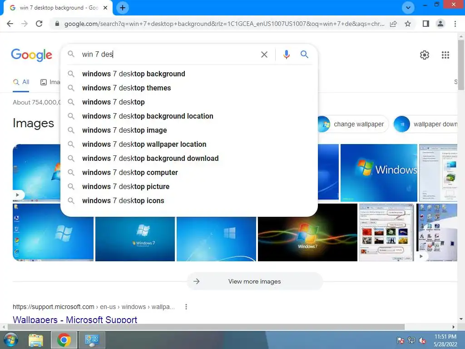Open the taskbar clock showing 11:51 PM
Viewport: 465px width, 349px height.
445,340
